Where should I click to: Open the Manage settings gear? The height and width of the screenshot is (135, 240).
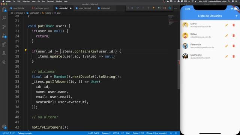point(4,127)
